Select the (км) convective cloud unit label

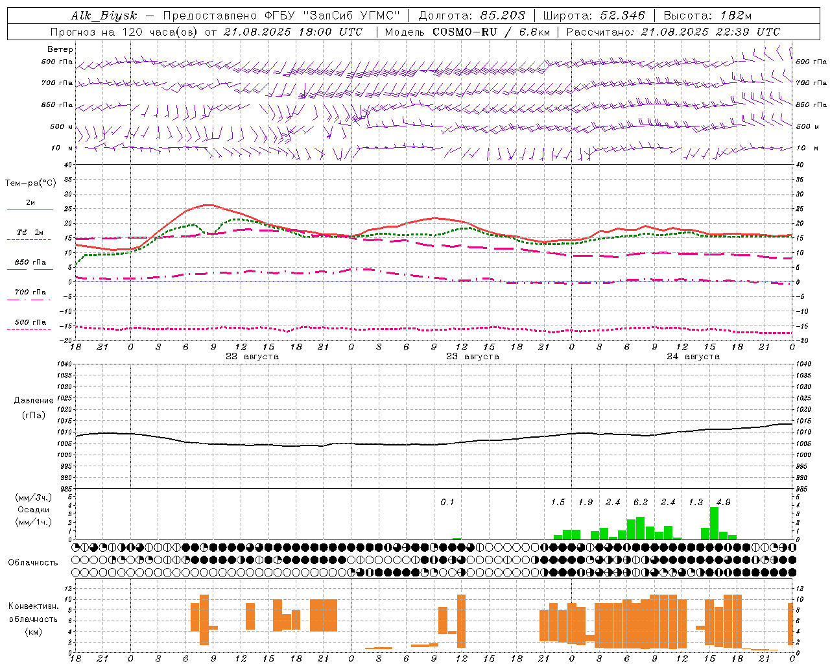33,632
